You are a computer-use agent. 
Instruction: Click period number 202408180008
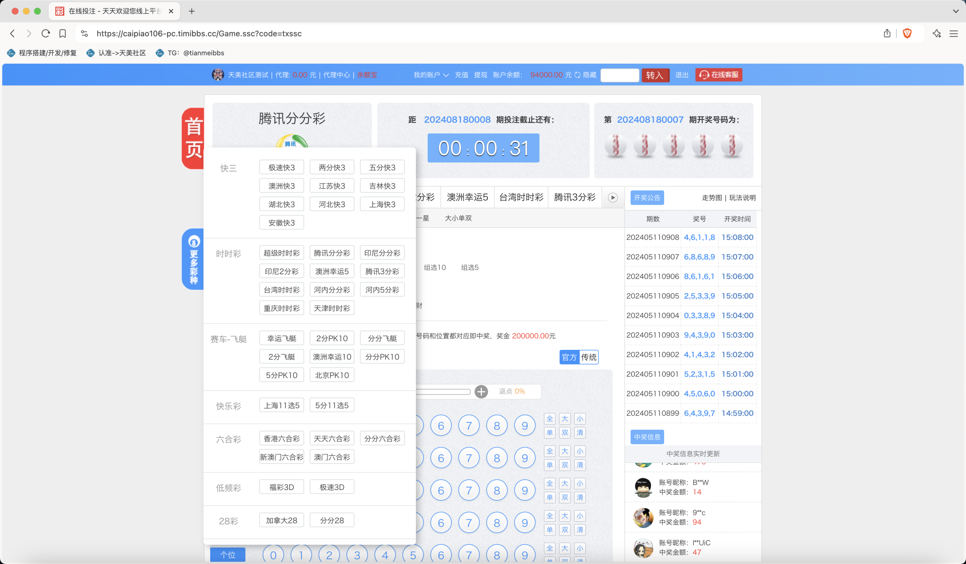[x=457, y=120]
